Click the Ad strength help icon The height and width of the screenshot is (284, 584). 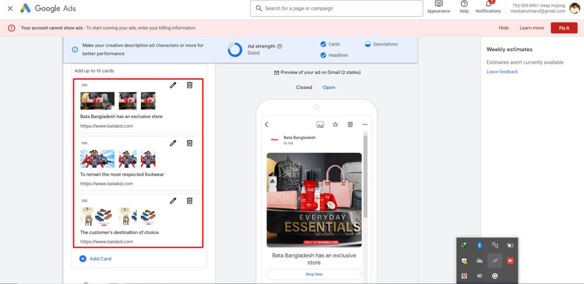280,46
